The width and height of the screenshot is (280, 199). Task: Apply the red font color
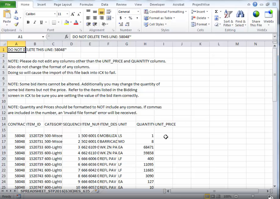point(76,22)
